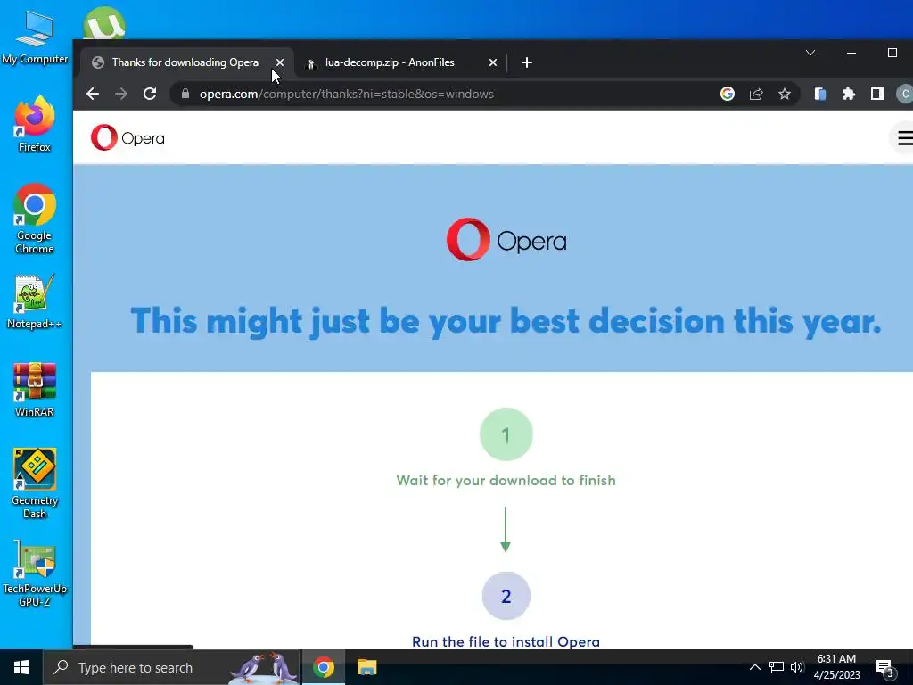
Task: Open network status tray icon
Action: [x=777, y=667]
